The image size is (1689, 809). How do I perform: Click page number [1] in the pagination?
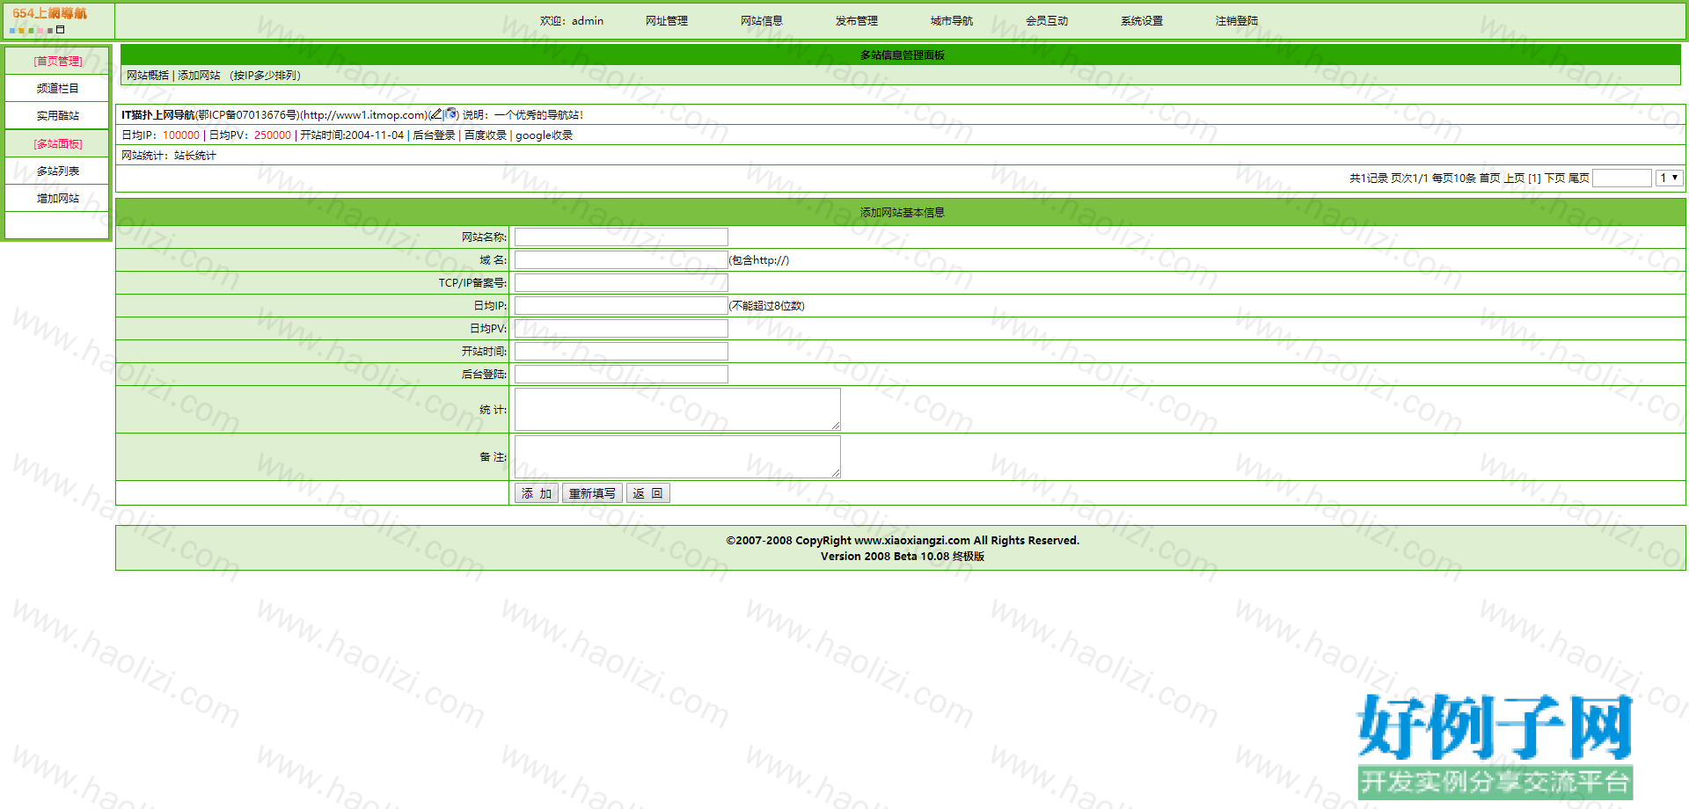1534,179
